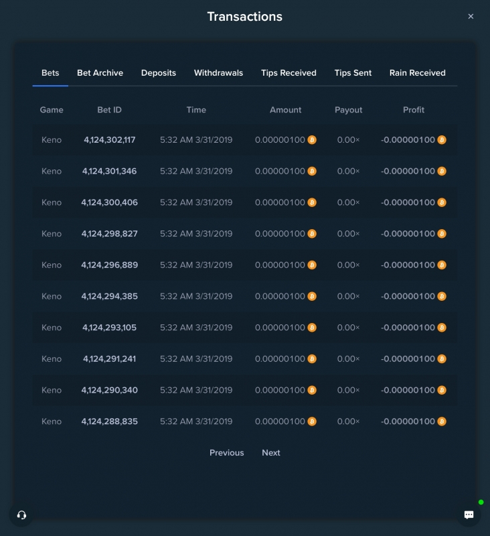
Task: Open the chat bubble icon
Action: tap(469, 515)
